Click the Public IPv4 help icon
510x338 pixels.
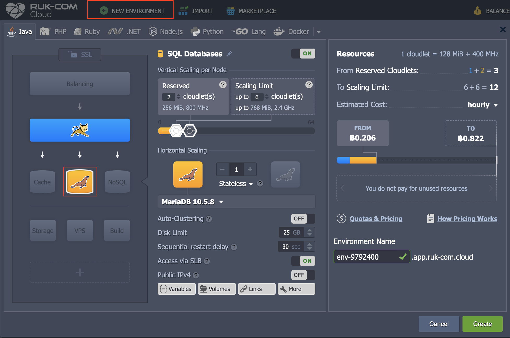(x=196, y=275)
